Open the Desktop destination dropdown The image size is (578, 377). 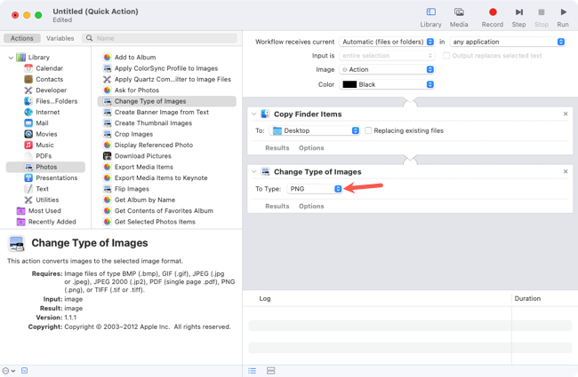[315, 130]
